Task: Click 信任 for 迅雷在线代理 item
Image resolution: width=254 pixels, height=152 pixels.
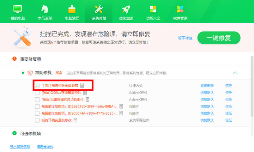Action: pyautogui.click(x=229, y=99)
